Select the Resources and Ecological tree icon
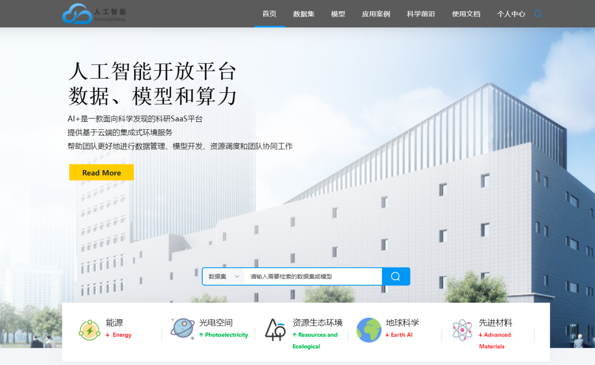The width and height of the screenshot is (595, 365). 275,329
